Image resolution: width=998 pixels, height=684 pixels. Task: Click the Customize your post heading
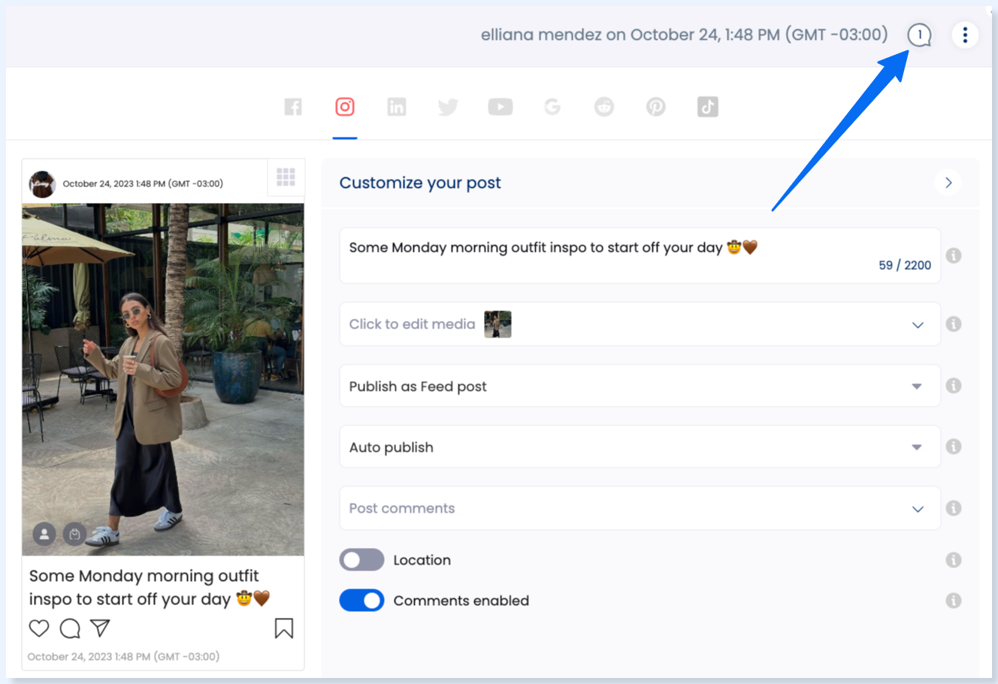coord(420,183)
